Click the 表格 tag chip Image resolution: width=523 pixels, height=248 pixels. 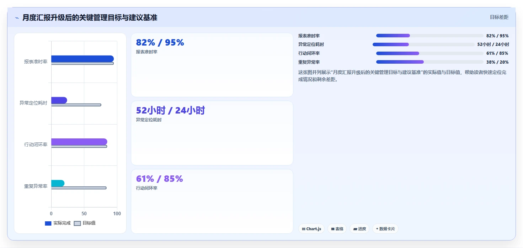coord(337,229)
